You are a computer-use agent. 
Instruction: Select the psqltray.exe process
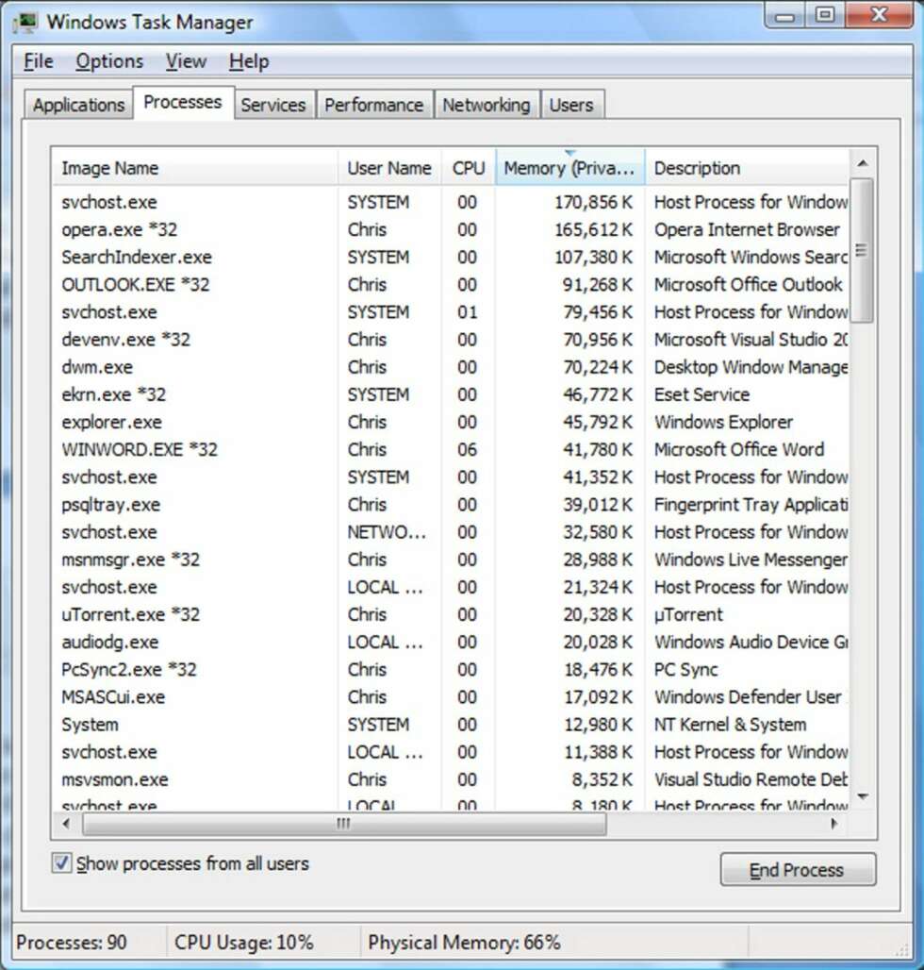(x=450, y=505)
